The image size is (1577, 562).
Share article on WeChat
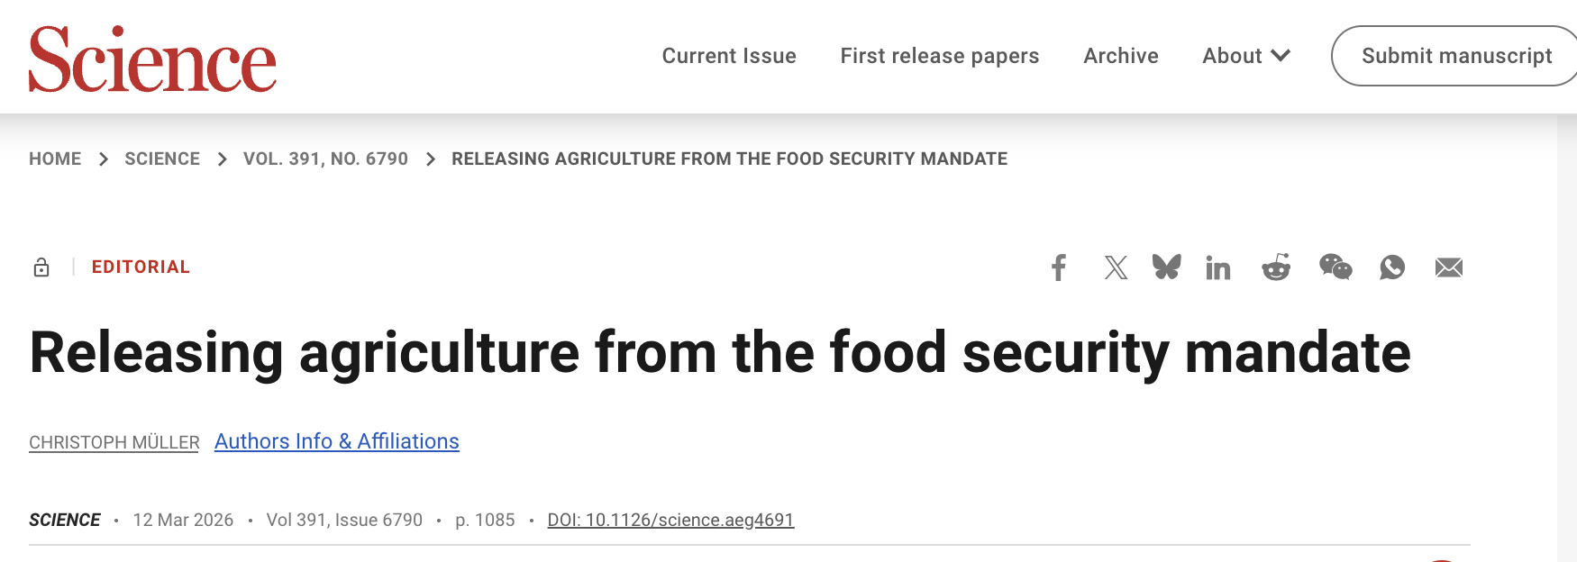(x=1335, y=267)
